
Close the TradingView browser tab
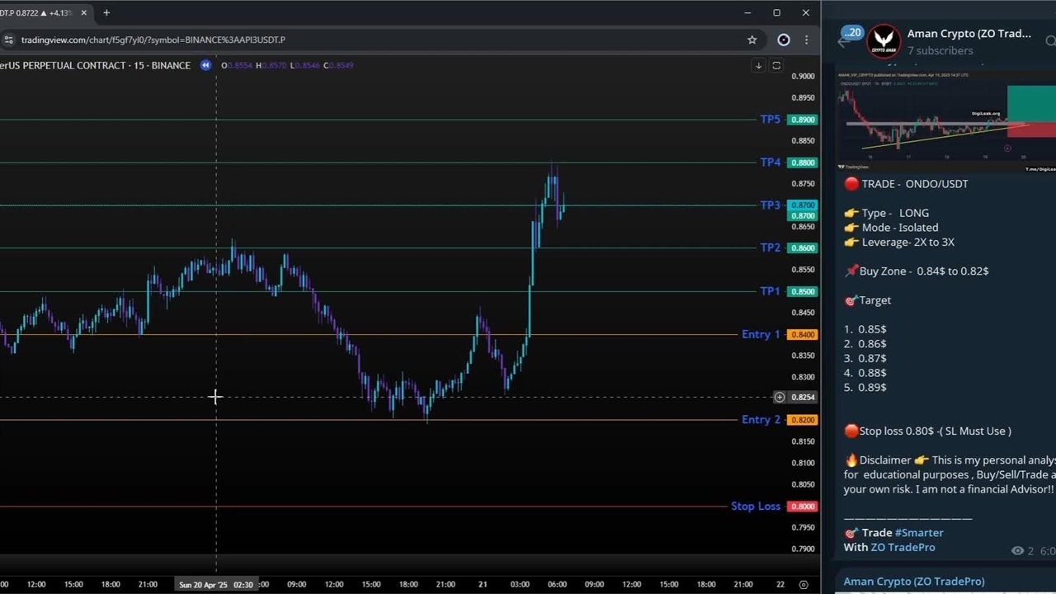(x=83, y=13)
